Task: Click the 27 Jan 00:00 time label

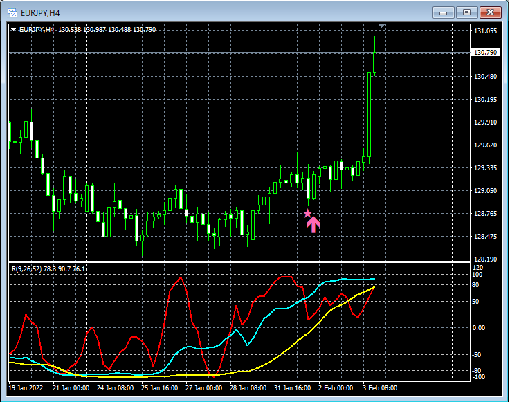Action: tap(203, 387)
